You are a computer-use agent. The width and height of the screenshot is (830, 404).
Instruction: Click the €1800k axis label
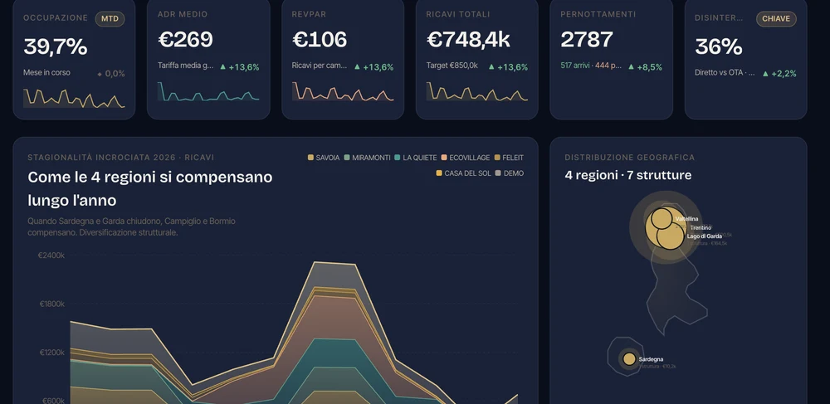pyautogui.click(x=51, y=304)
